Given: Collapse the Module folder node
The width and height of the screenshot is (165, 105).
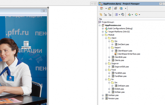Looking at the screenshot, I should pyautogui.click(x=103, y=35).
